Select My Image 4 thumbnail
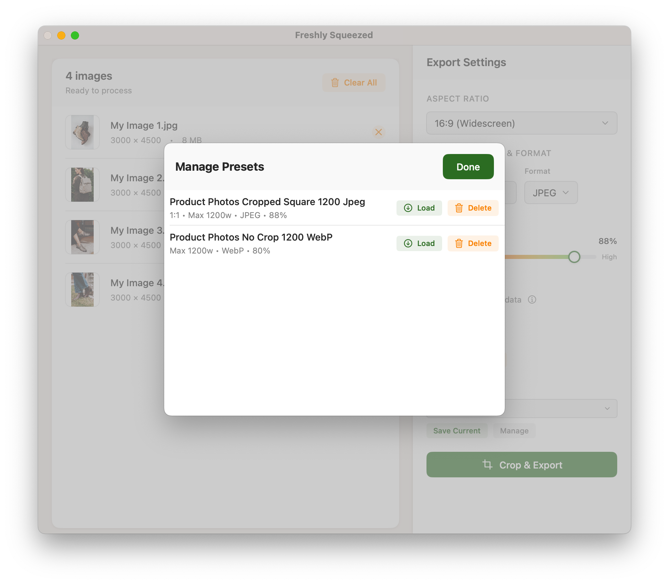This screenshot has height=584, width=669. (x=82, y=290)
